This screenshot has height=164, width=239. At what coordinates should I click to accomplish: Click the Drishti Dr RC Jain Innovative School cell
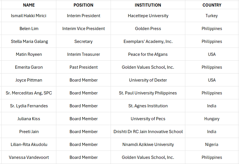point(148,132)
